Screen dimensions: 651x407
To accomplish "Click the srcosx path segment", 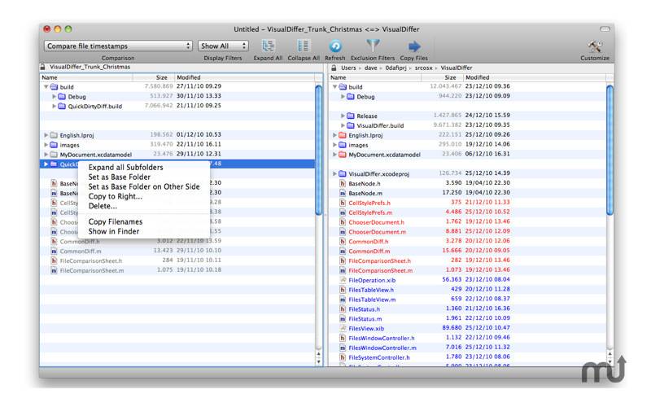I will click(423, 68).
